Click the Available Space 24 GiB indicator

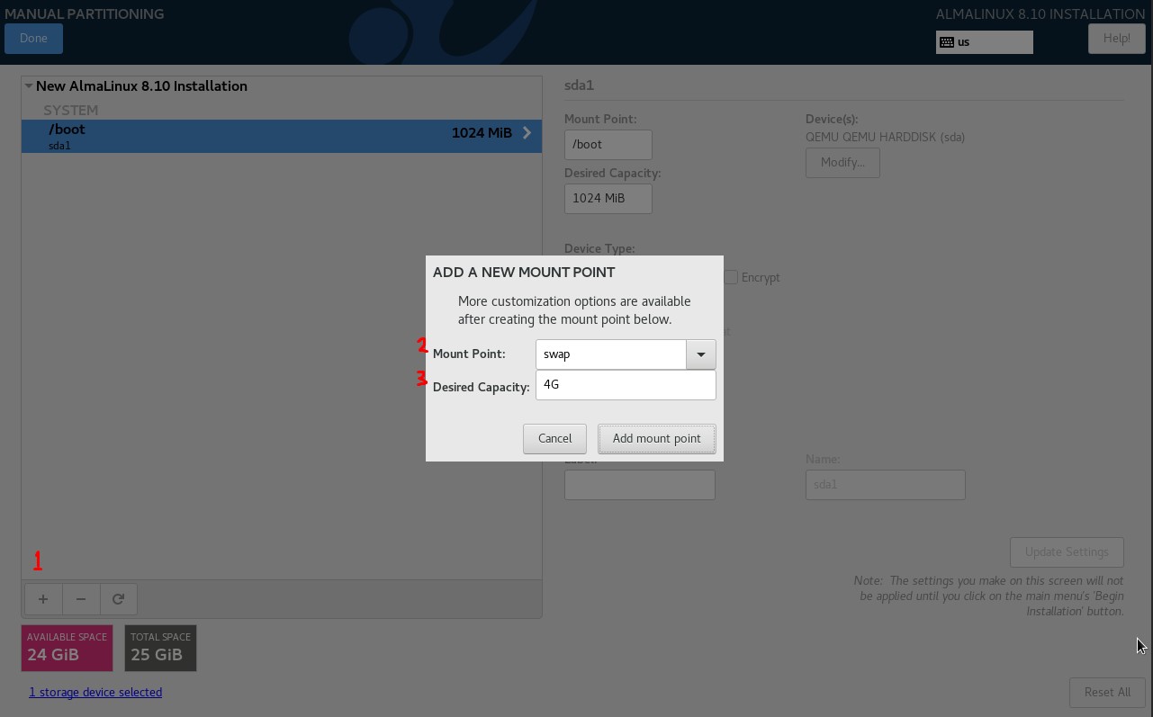(x=67, y=648)
